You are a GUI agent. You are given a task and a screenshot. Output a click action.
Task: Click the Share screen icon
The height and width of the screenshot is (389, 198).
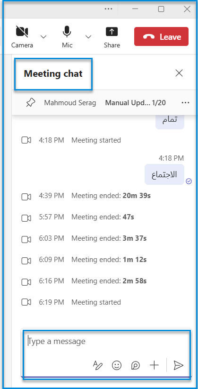click(112, 36)
